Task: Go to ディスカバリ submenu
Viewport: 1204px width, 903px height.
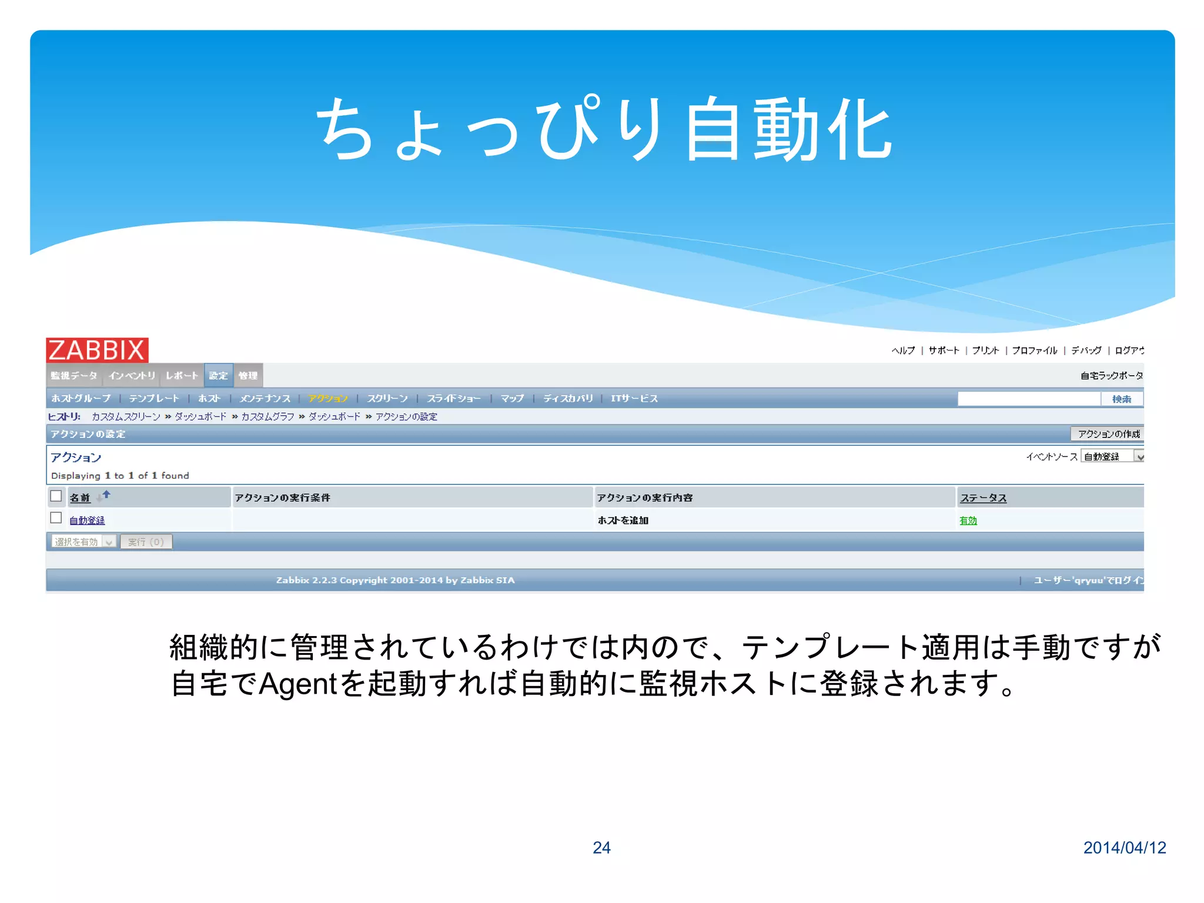Action: pyautogui.click(x=568, y=398)
